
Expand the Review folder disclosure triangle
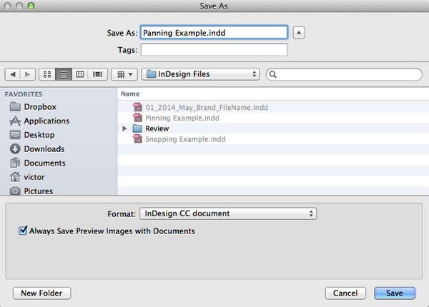(124, 129)
